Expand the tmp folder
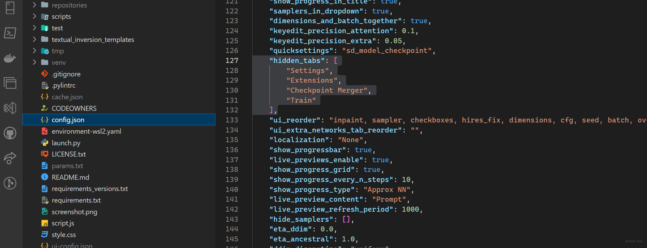Screen dimensions: 647x248 pyautogui.click(x=34, y=51)
